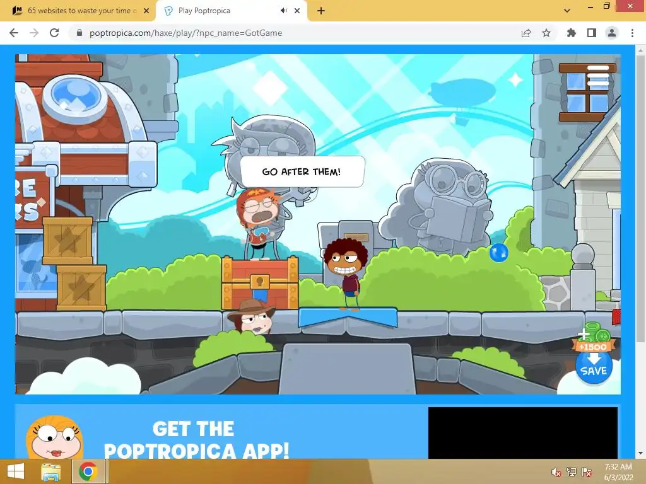
Task: Click the lock icon in address bar
Action: (79, 33)
